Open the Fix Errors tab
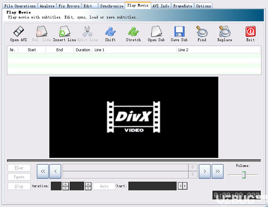 [69, 6]
